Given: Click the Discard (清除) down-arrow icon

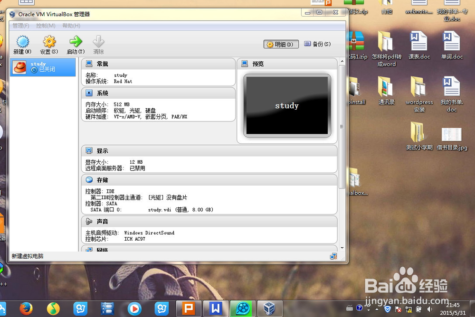Looking at the screenshot, I should [98, 41].
